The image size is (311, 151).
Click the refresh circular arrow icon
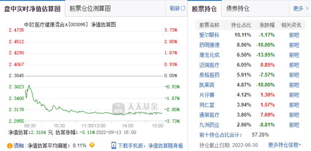183,9
